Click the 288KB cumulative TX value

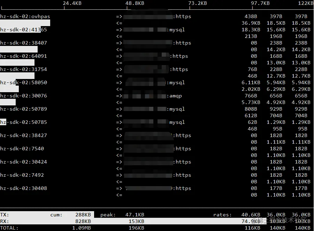[x=83, y=215]
